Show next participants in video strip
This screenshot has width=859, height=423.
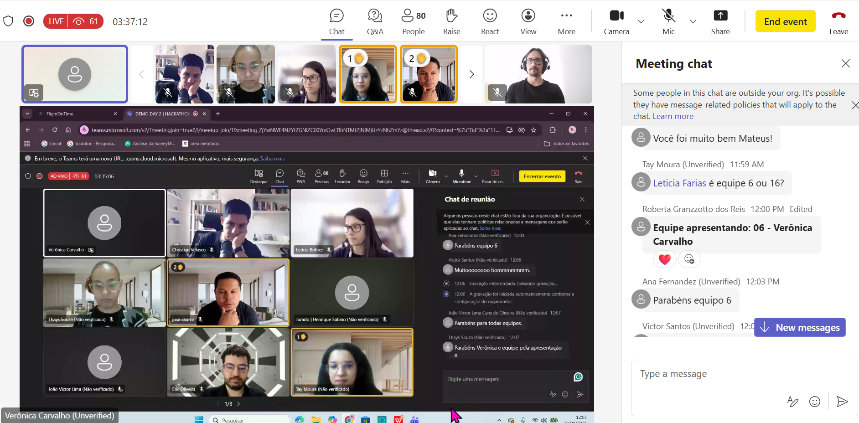(x=471, y=74)
